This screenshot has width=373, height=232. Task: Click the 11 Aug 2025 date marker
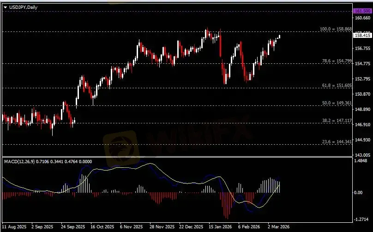[x=13, y=227]
